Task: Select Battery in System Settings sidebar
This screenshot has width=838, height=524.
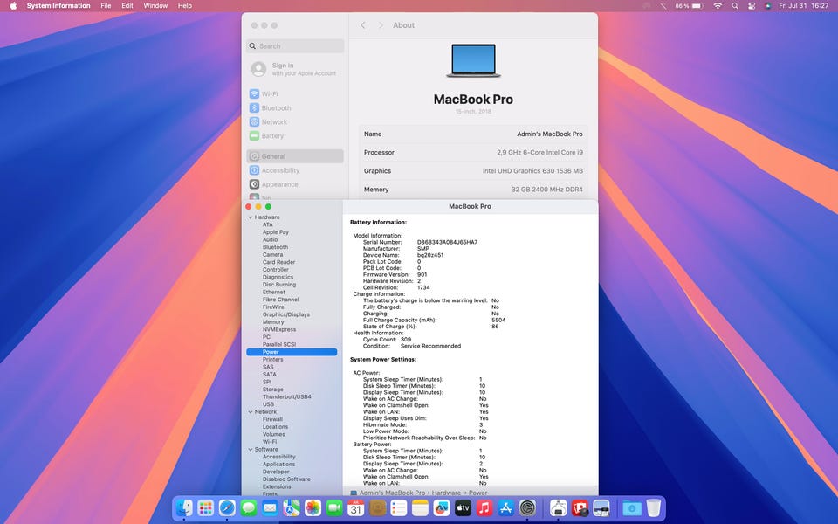Action: [295, 136]
